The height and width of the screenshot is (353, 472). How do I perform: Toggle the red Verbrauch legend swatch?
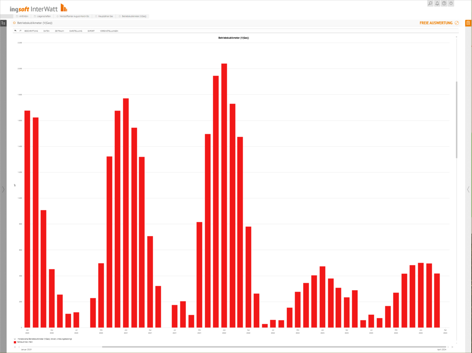pyautogui.click(x=15, y=342)
